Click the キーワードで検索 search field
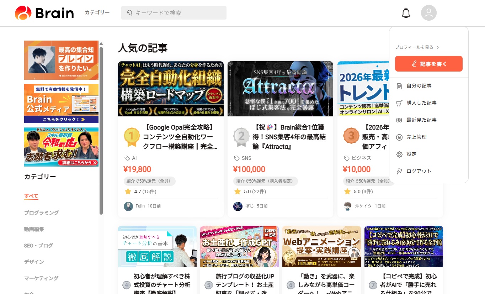Image resolution: width=485 pixels, height=294 pixels. (x=174, y=13)
